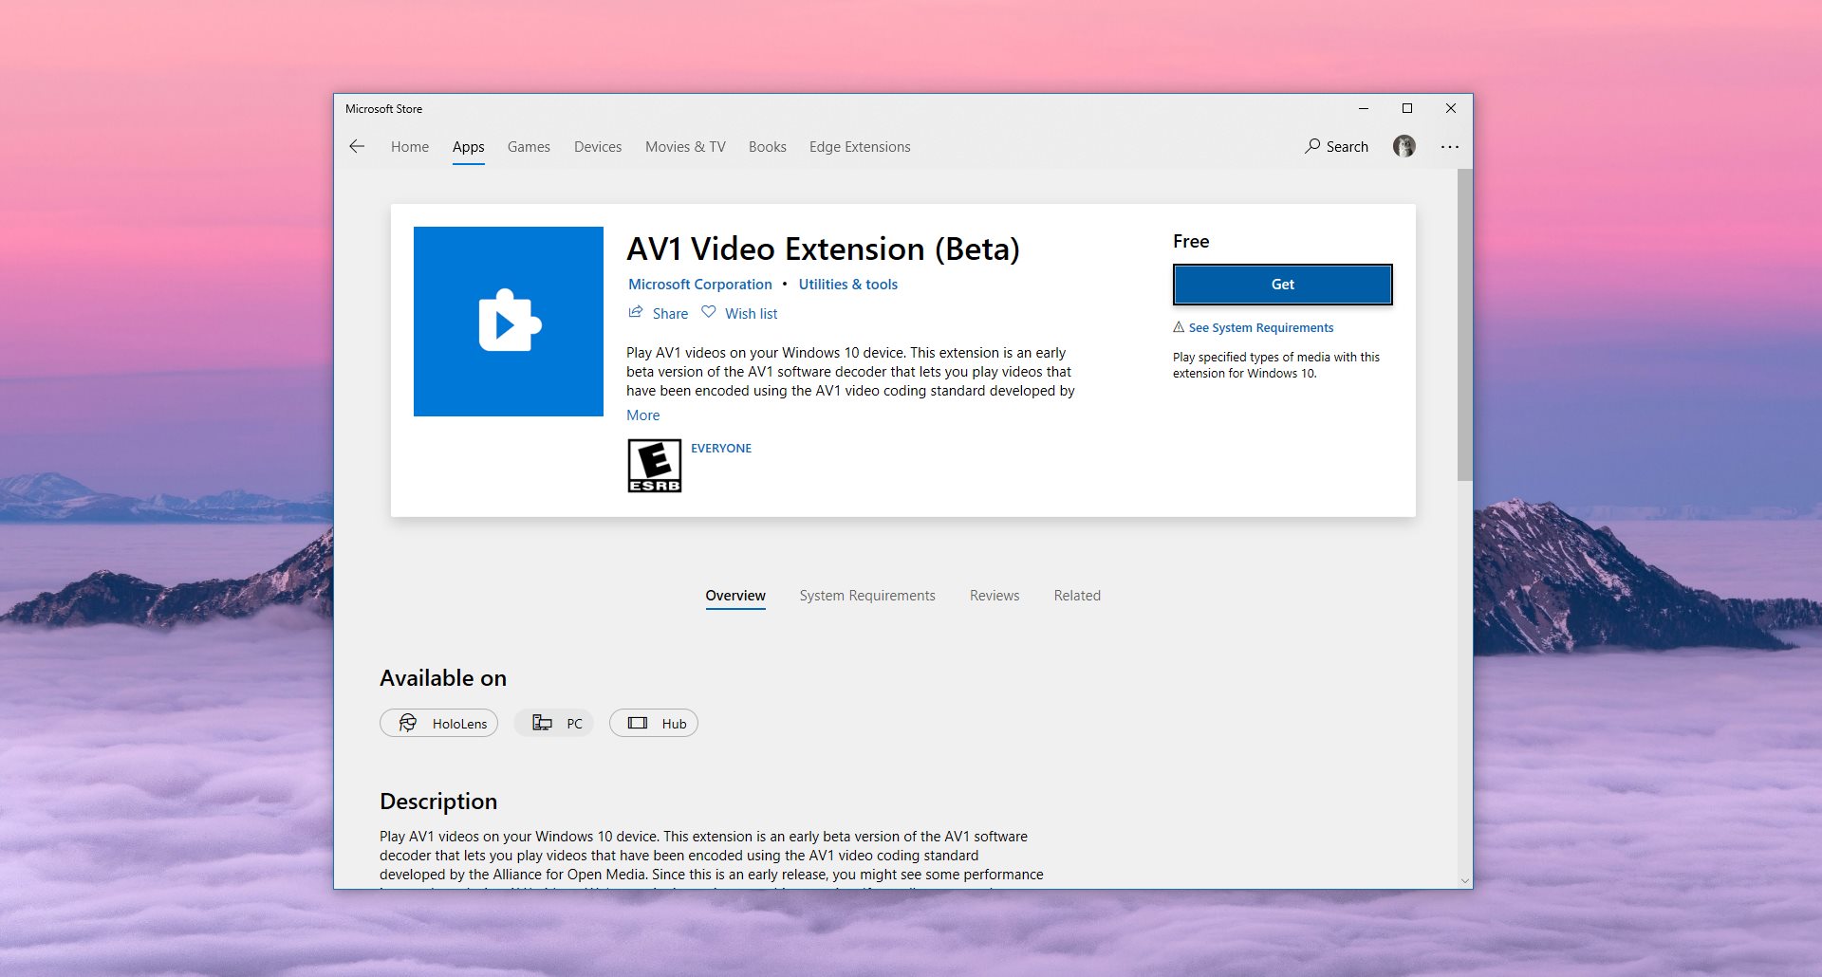Select the Apps tab
Screen dimensions: 1822x977
pyautogui.click(x=469, y=147)
